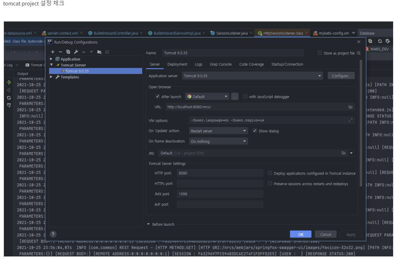Screen dimensions: 396x259
Task: Collapse the Before launch section
Action: [x=149, y=224]
